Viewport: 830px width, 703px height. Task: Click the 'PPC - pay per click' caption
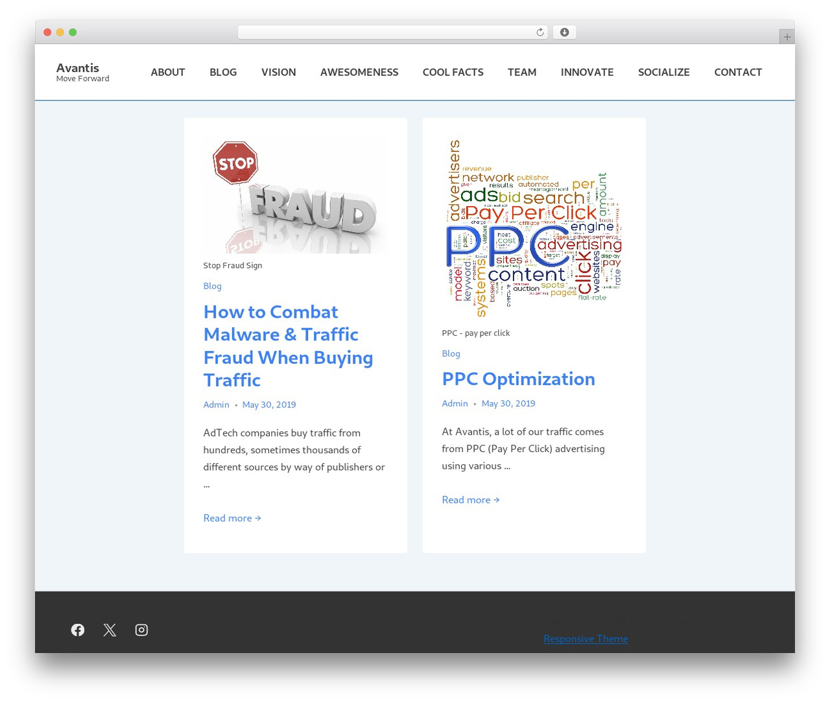(476, 333)
